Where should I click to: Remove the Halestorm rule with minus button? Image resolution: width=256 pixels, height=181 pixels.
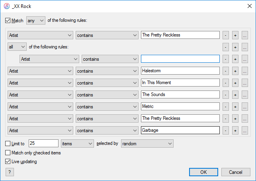(226, 71)
